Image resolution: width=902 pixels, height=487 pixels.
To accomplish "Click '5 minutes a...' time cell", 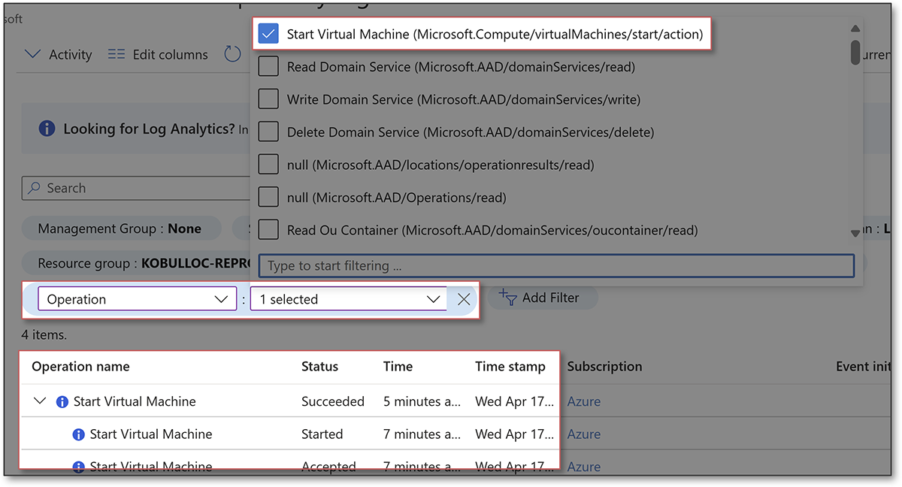I will [422, 401].
